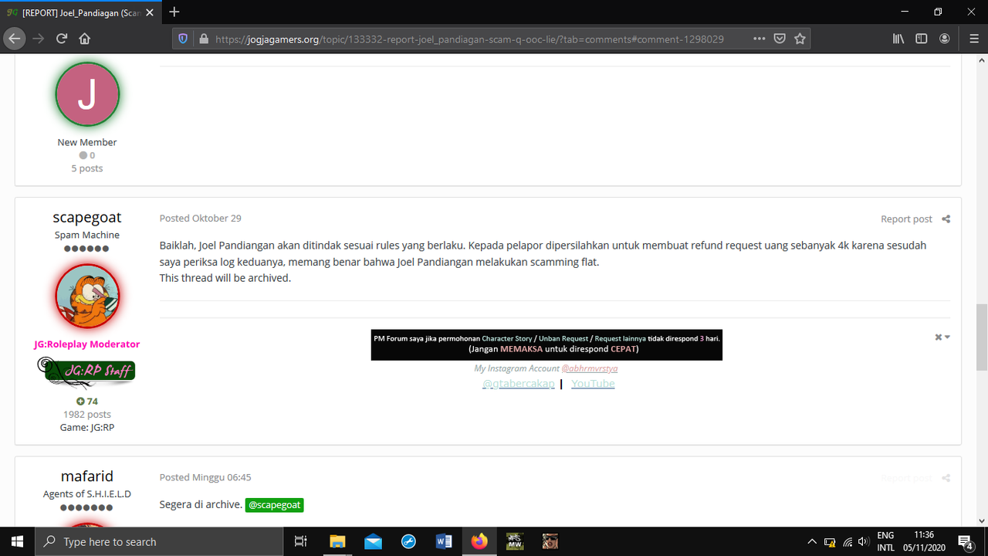Open tracking protection shield info
988x556 pixels.
click(x=183, y=39)
